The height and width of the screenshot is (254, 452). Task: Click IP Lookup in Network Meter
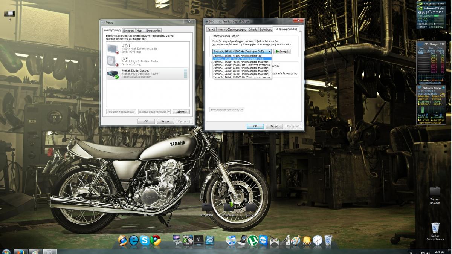point(437,99)
